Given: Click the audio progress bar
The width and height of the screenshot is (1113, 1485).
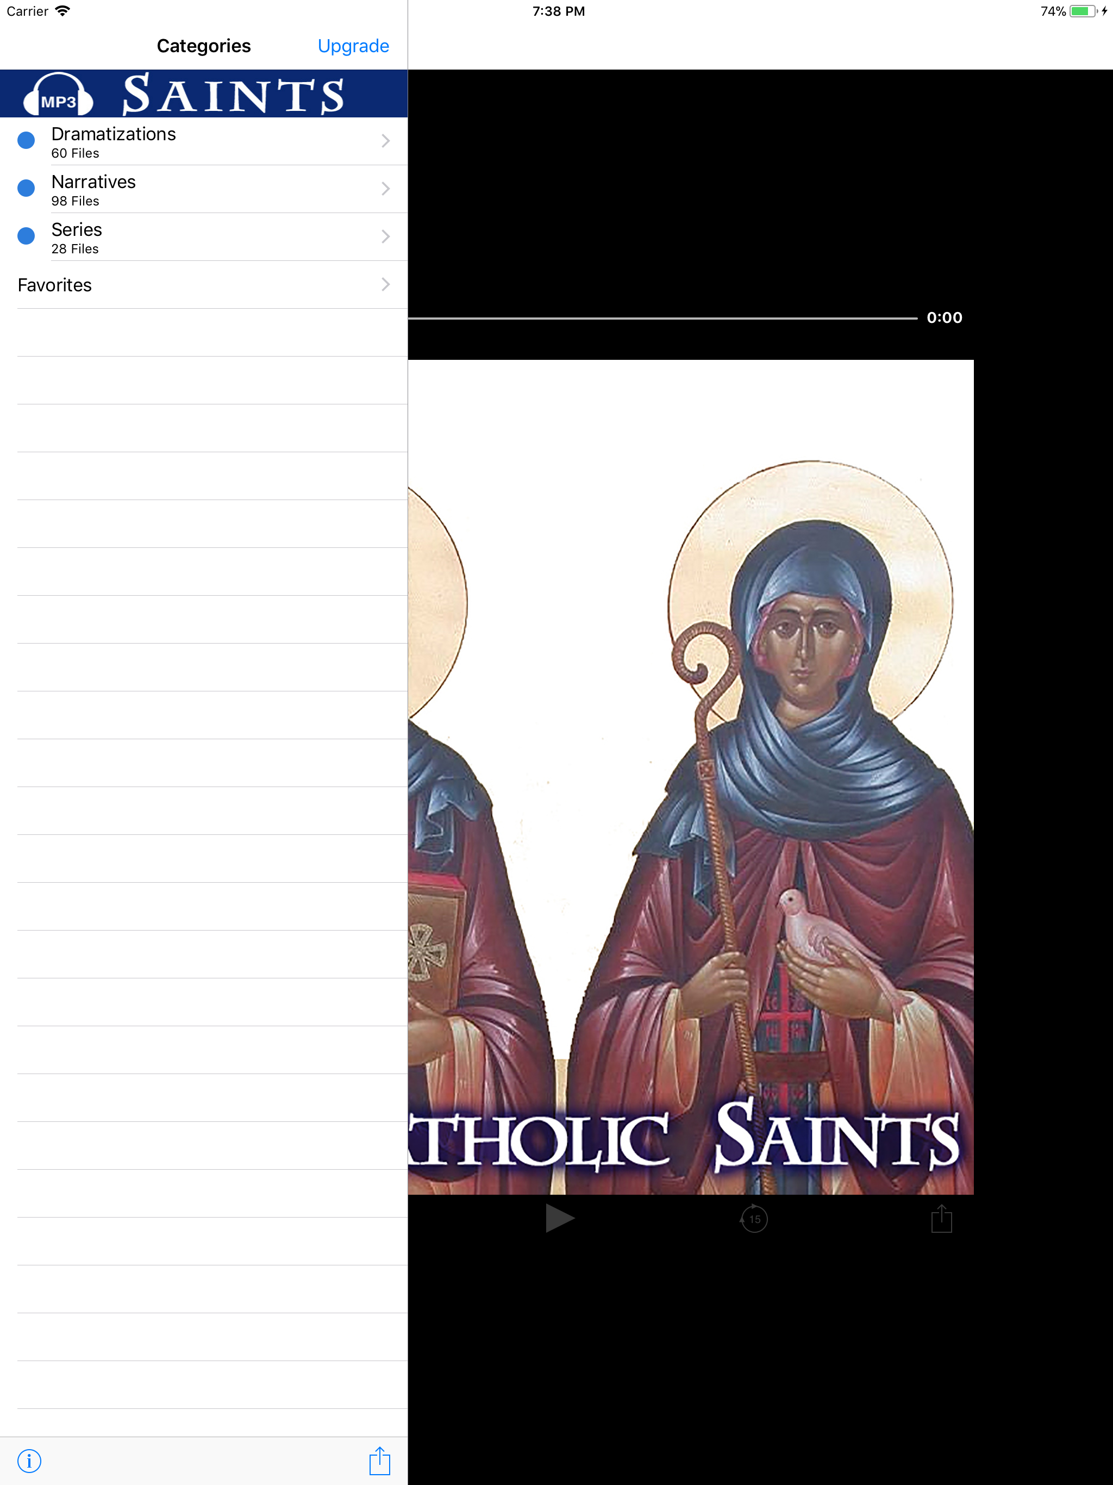Looking at the screenshot, I should tap(661, 317).
